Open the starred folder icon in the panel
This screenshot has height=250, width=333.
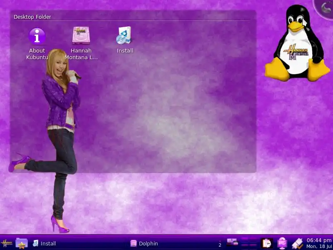point(22,243)
